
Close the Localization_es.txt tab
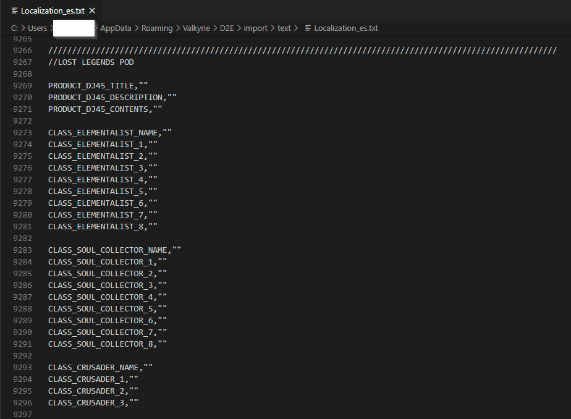[92, 11]
